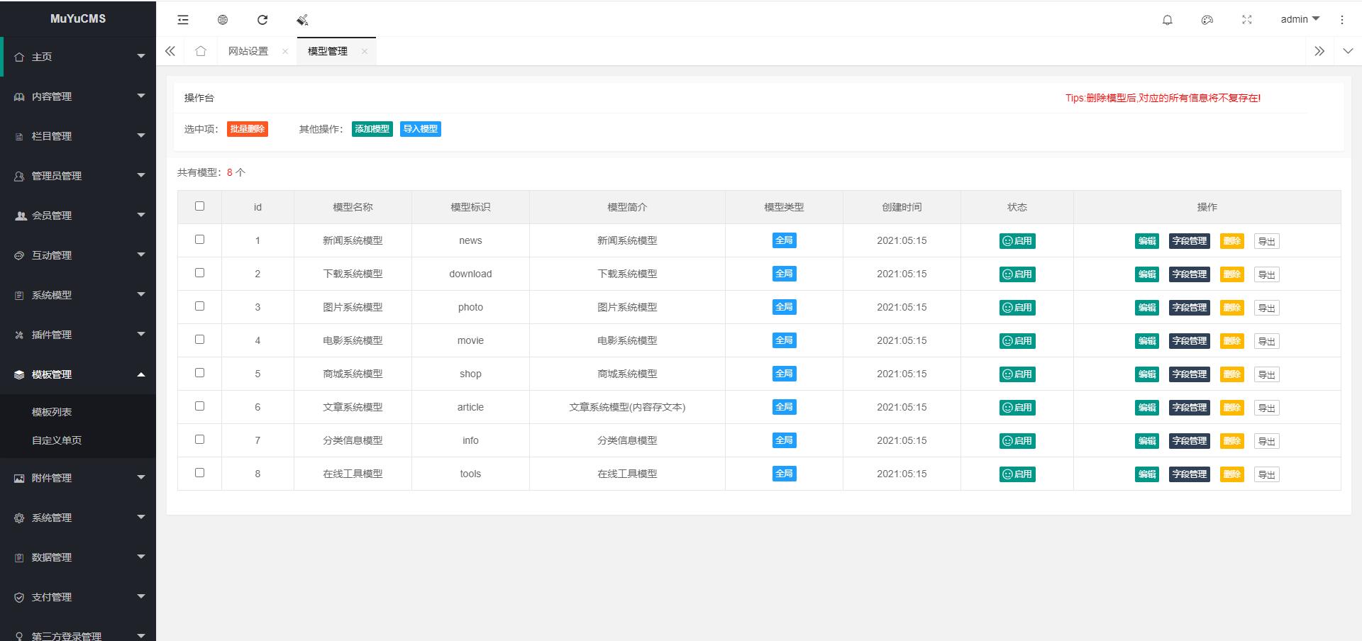1362x641 pixels.
Task: Open the more options vertical dots icon
Action: click(1341, 20)
